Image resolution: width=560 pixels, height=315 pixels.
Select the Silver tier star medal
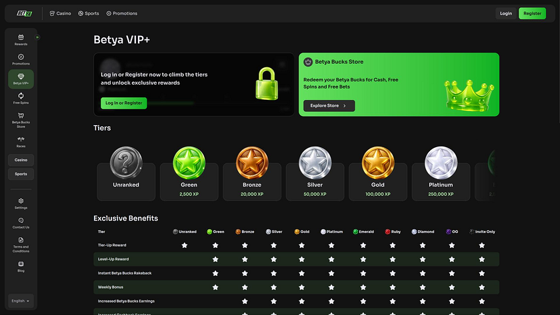(315, 162)
